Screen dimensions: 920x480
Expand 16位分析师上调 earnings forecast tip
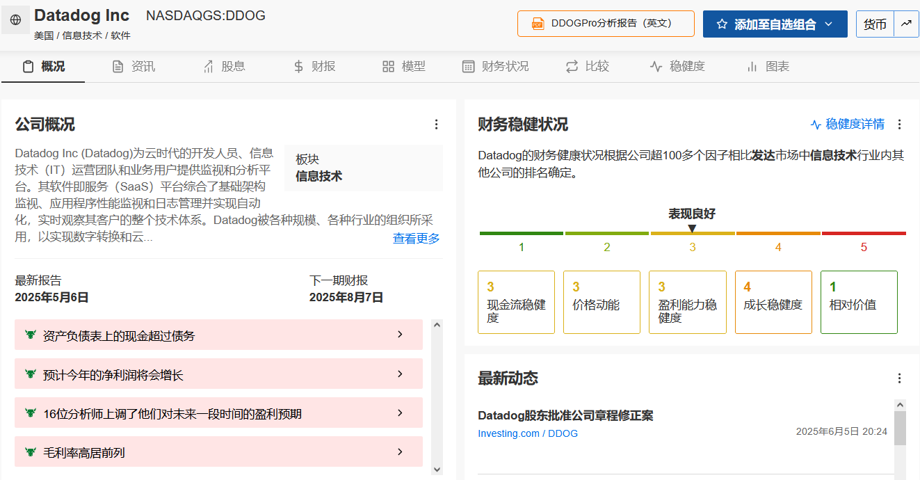(x=218, y=413)
